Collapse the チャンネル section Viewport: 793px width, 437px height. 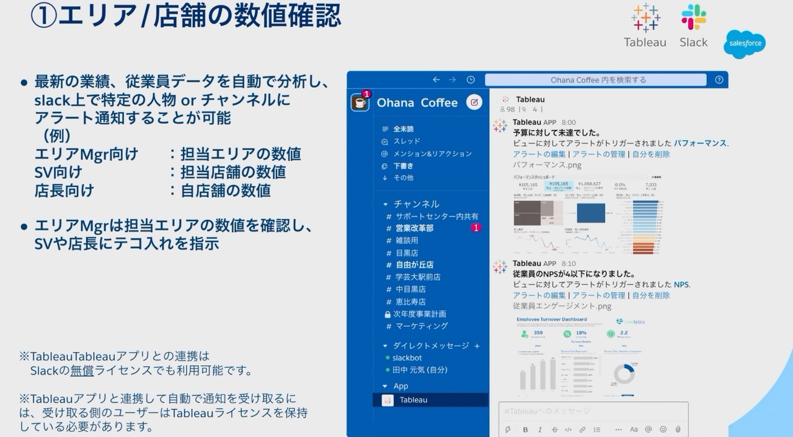[x=385, y=204]
